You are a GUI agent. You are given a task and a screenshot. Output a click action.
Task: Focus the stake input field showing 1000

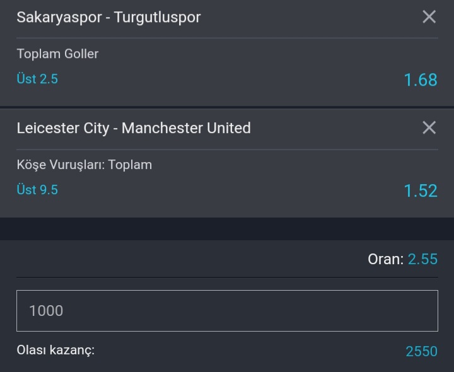click(x=227, y=311)
